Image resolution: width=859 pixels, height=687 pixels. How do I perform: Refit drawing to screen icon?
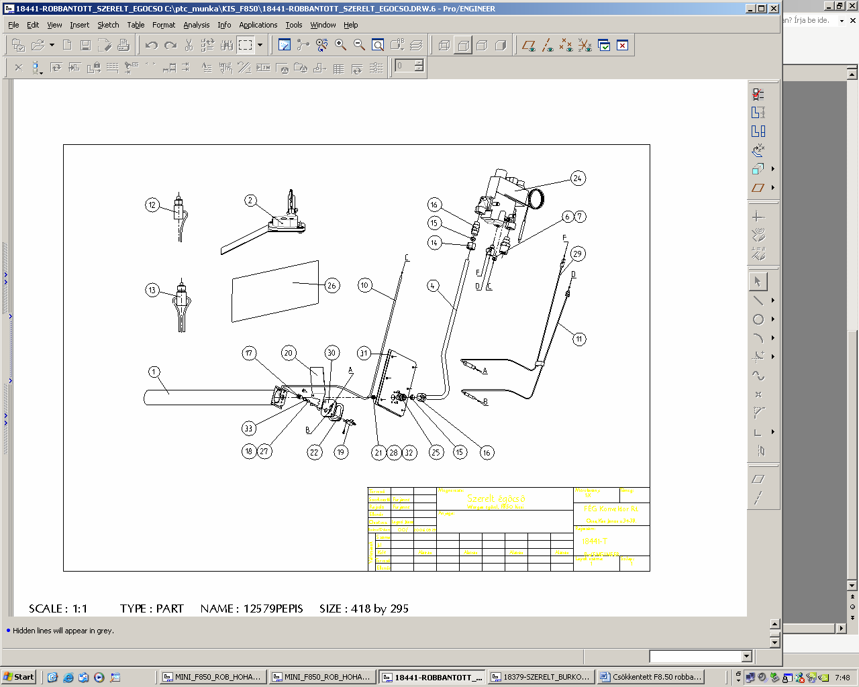[378, 45]
